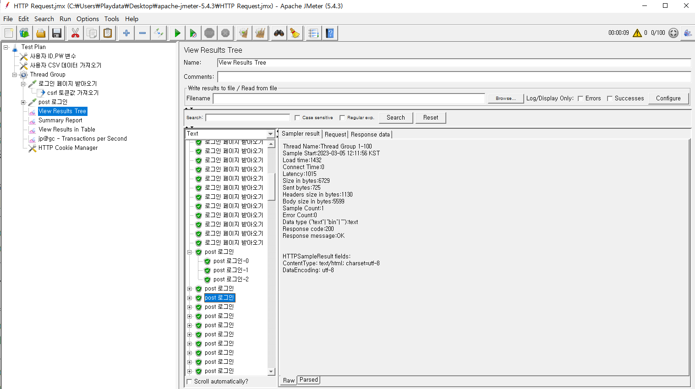The width and height of the screenshot is (695, 389).
Task: Open the File menu
Action: (x=8, y=19)
